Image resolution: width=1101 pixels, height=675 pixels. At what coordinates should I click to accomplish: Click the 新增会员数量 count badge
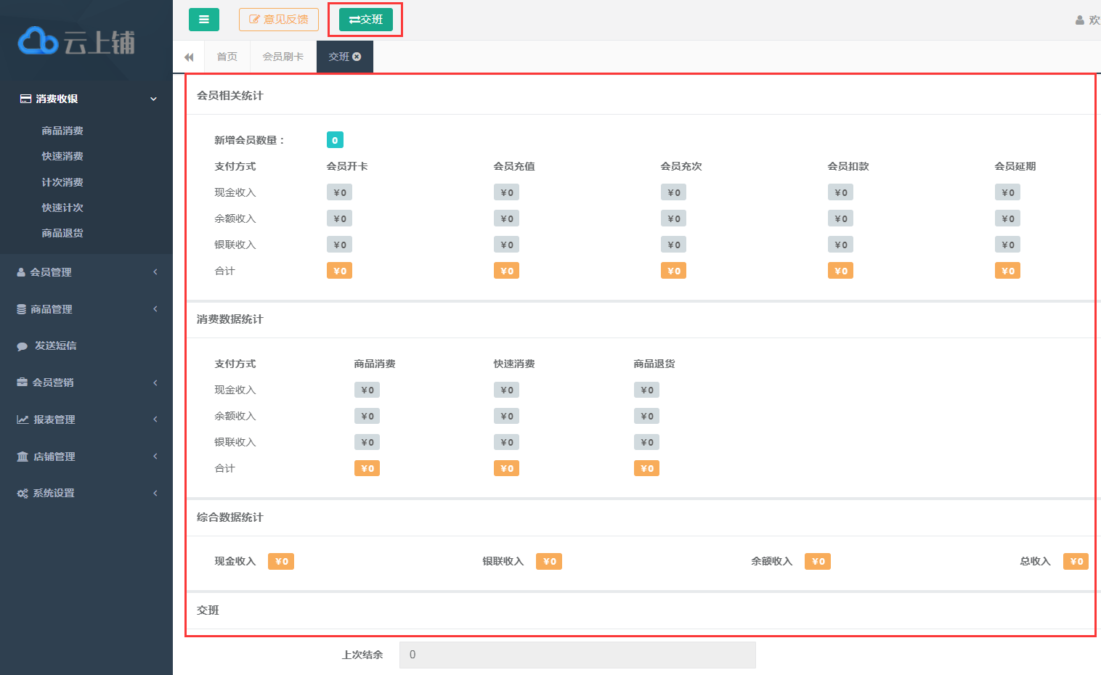335,140
